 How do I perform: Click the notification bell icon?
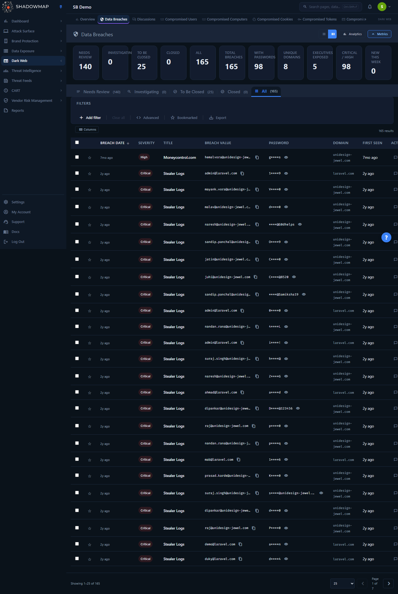tap(370, 7)
